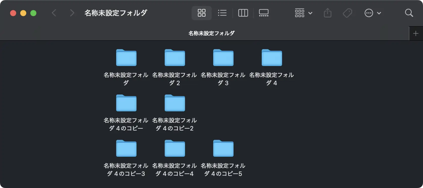Image resolution: width=423 pixels, height=188 pixels.
Task: Open the action ellipsis dropdown menu
Action: (x=372, y=13)
